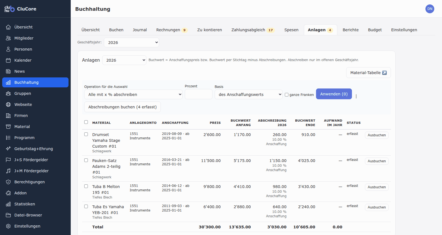The width and height of the screenshot is (442, 235).
Task: Open the Webseite globe icon
Action: pos(8,105)
